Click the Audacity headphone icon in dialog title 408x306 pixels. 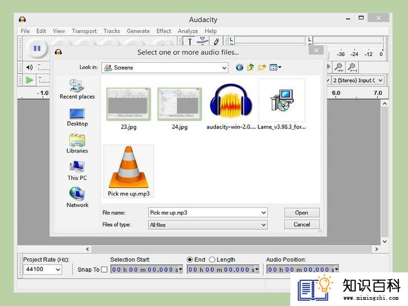pos(58,52)
